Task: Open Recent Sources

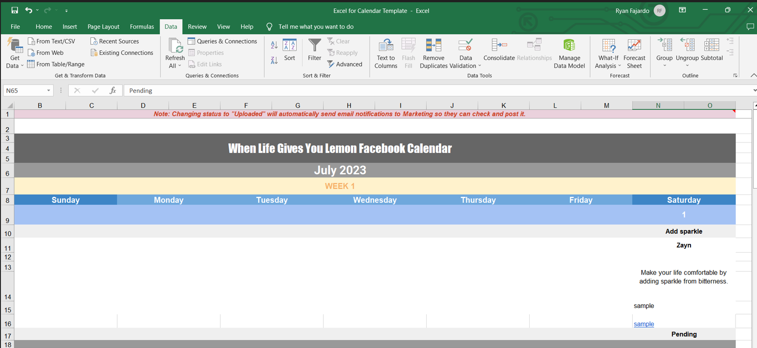Action: point(115,41)
